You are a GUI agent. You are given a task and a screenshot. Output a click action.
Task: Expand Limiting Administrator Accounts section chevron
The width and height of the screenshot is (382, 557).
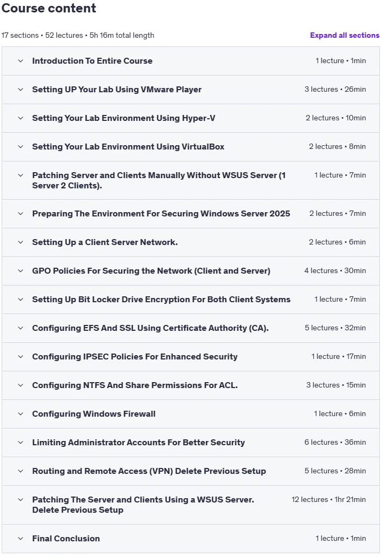[21, 442]
